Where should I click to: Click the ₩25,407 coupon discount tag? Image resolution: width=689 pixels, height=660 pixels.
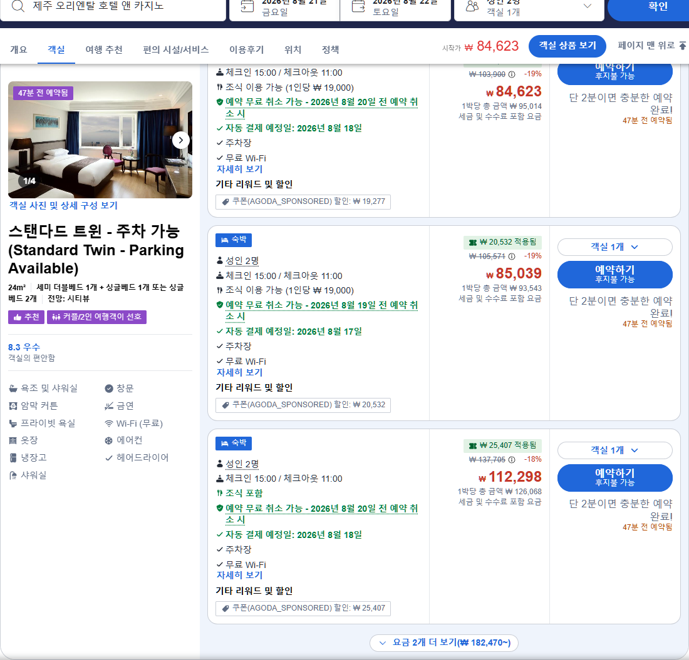[x=303, y=608]
